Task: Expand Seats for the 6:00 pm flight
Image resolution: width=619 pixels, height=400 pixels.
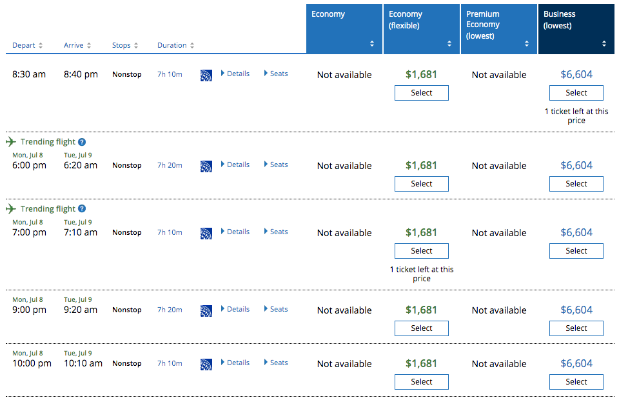Action: click(x=276, y=165)
